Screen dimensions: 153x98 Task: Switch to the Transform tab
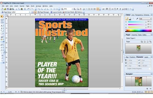click(132, 57)
